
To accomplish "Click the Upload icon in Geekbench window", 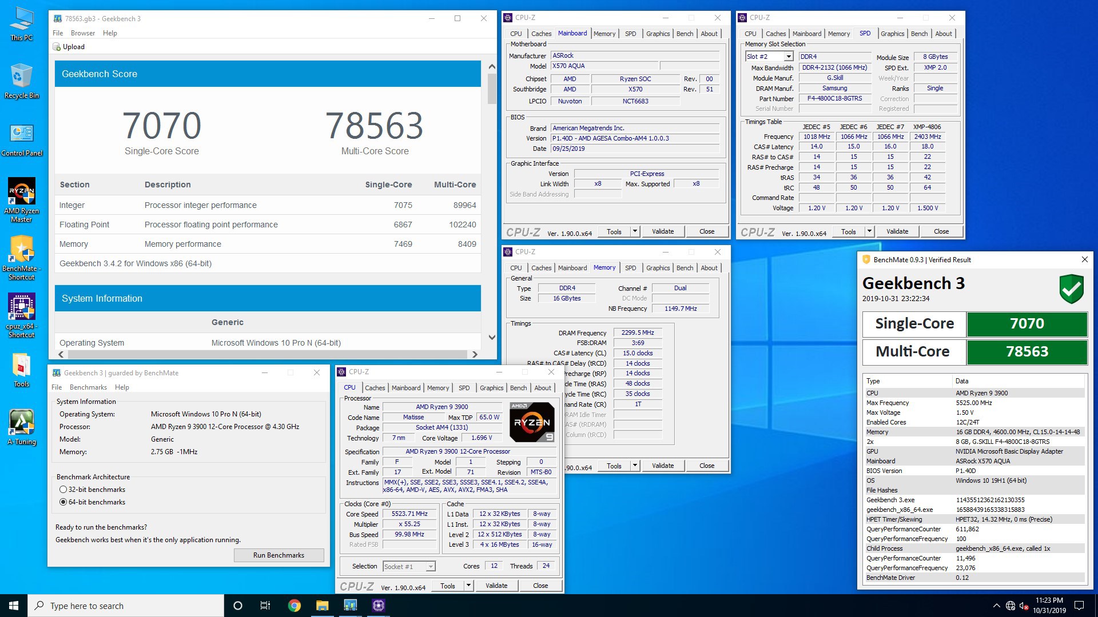I will click(57, 47).
